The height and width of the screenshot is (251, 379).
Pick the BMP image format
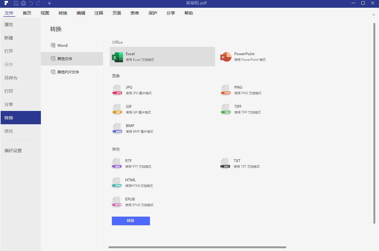point(130,128)
